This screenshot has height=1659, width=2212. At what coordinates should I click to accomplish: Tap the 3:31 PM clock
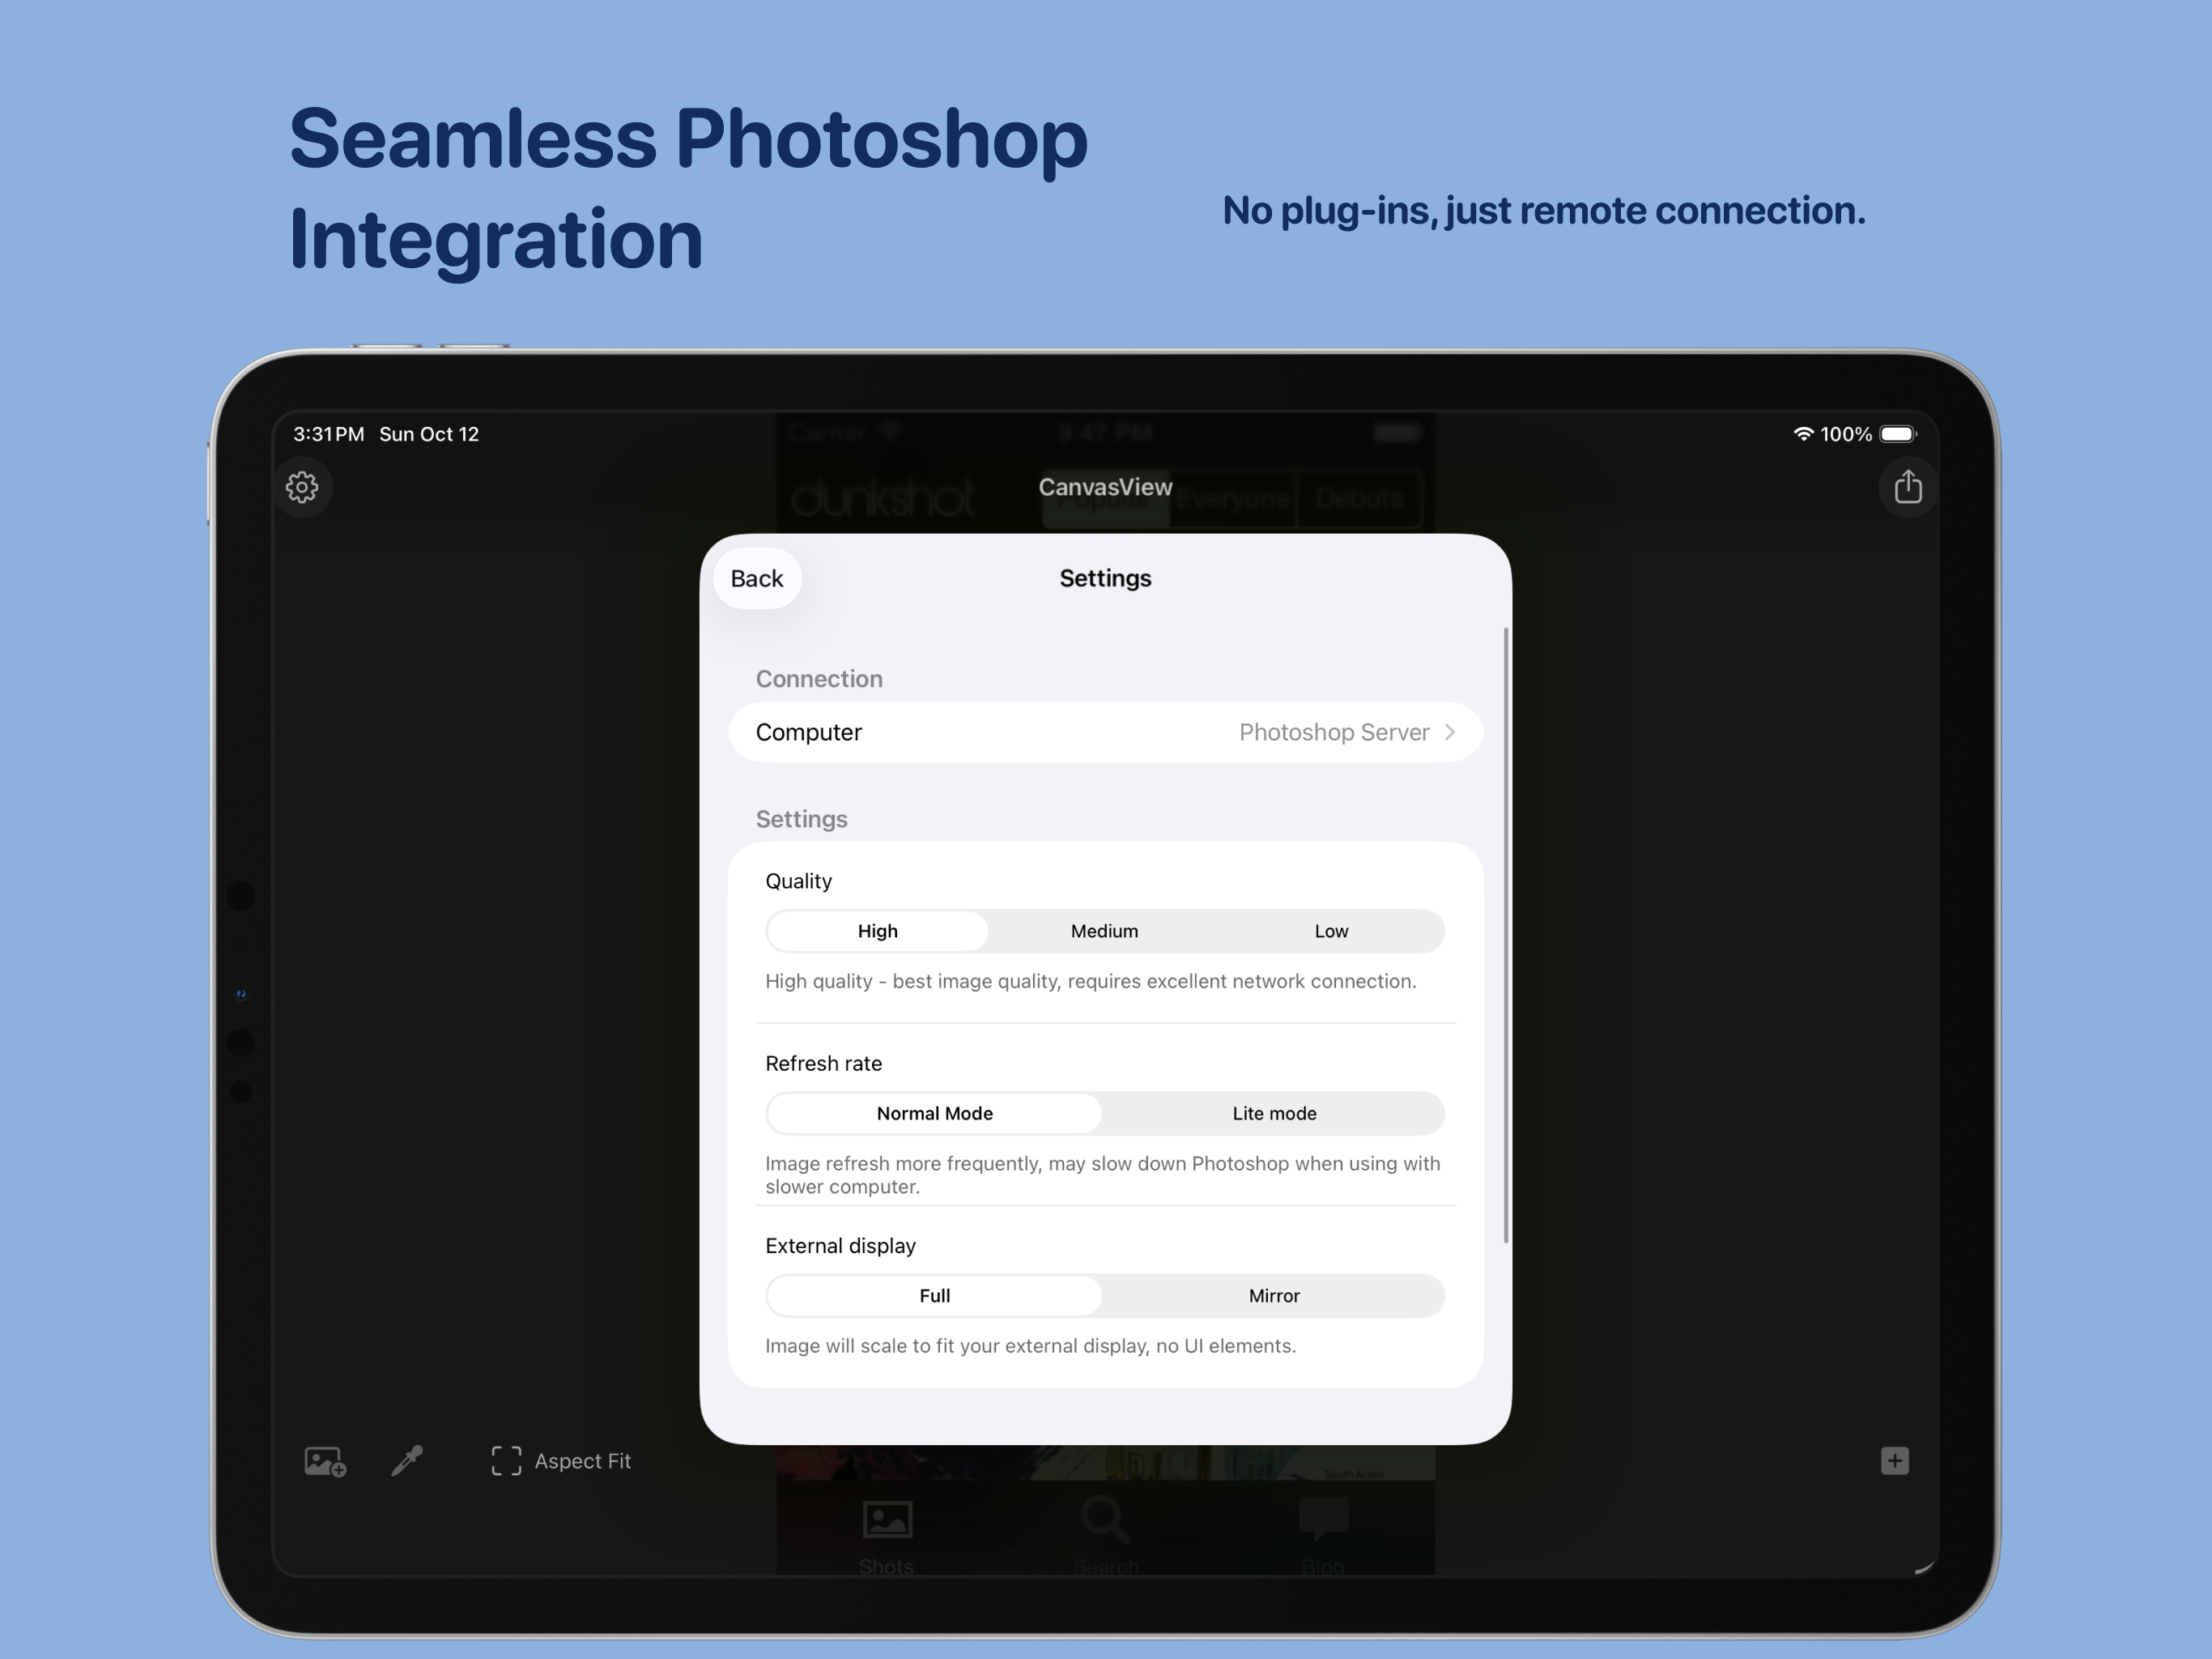click(x=329, y=434)
